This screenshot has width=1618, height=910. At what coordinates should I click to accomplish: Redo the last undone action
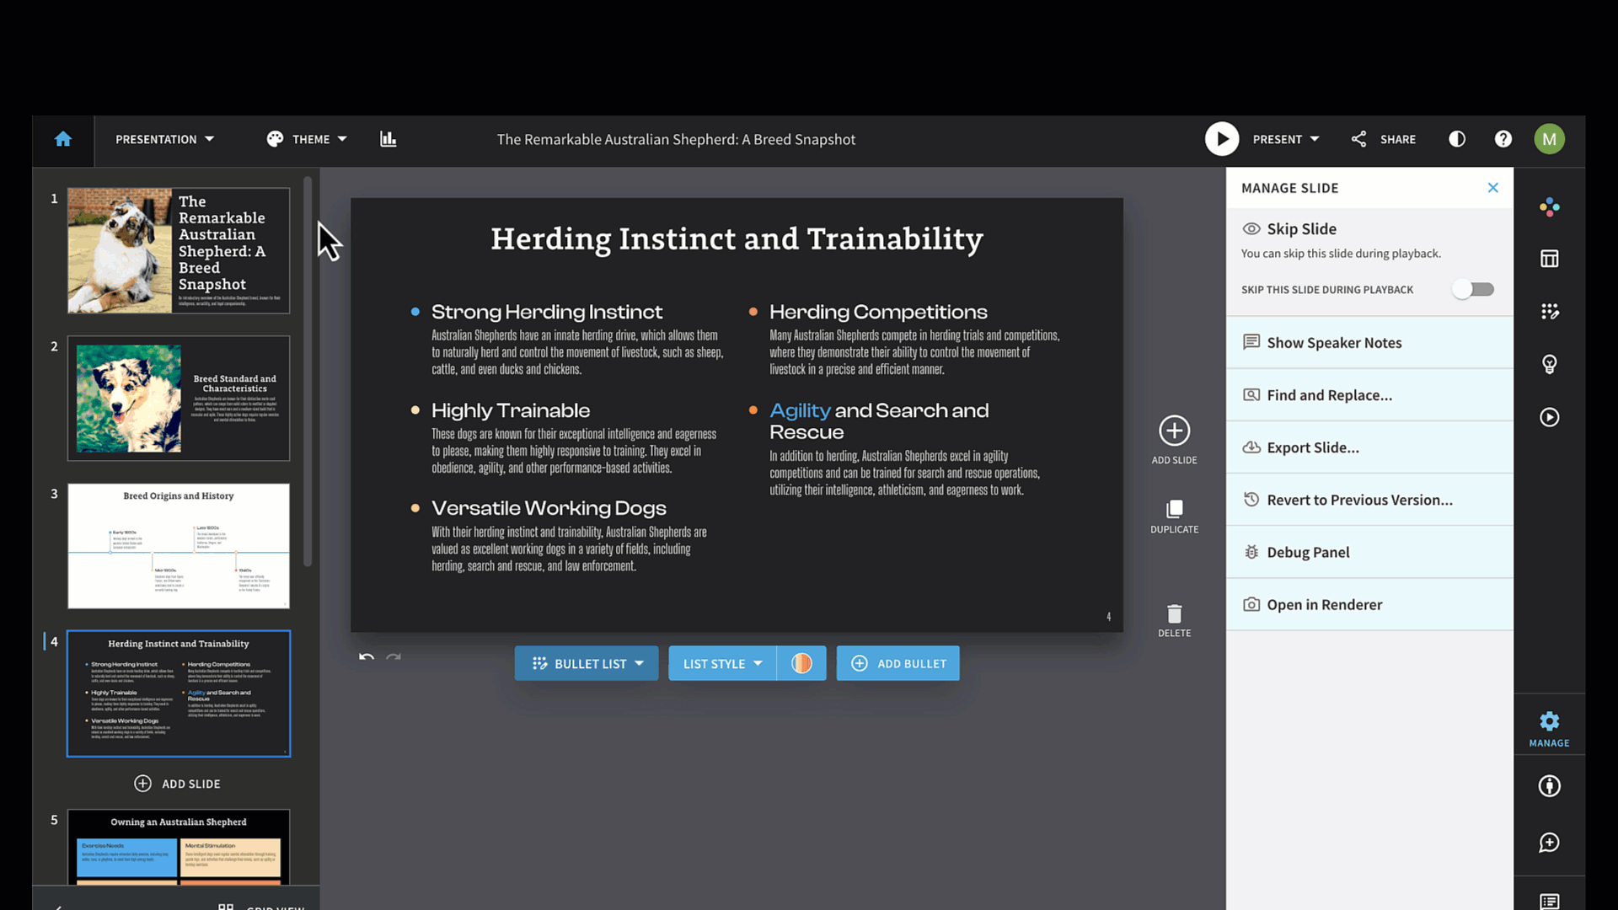click(x=394, y=657)
